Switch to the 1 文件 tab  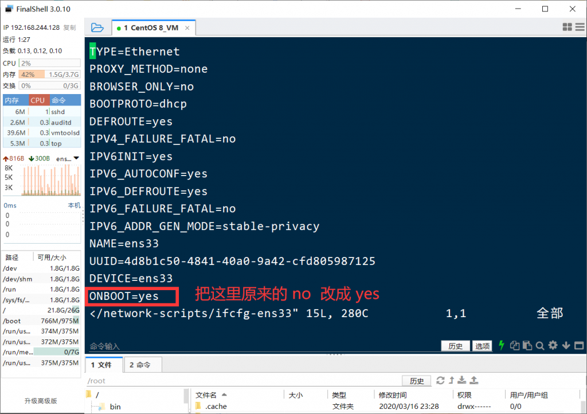pos(104,365)
